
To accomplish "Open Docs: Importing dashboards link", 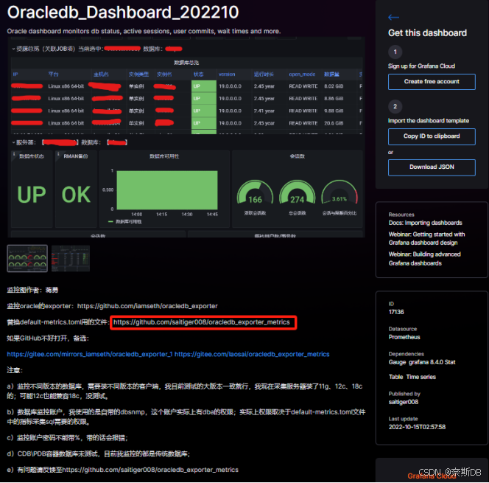I will [x=425, y=223].
